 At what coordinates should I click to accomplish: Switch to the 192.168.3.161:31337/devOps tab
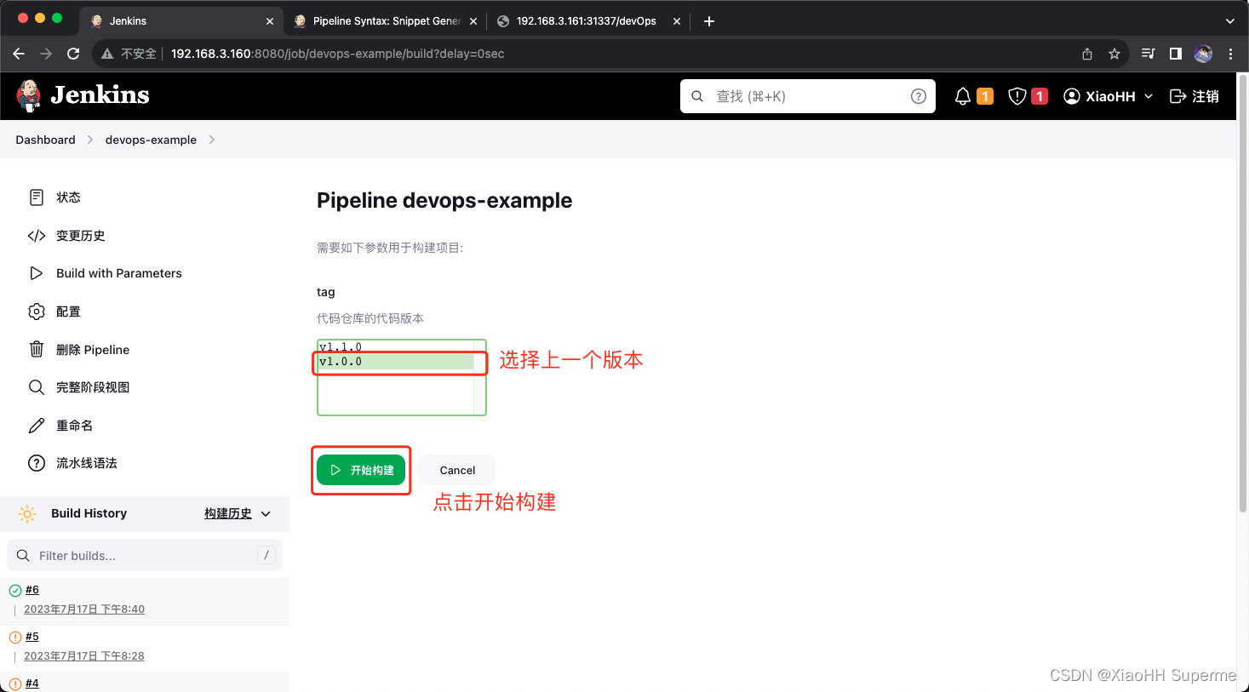(x=589, y=20)
